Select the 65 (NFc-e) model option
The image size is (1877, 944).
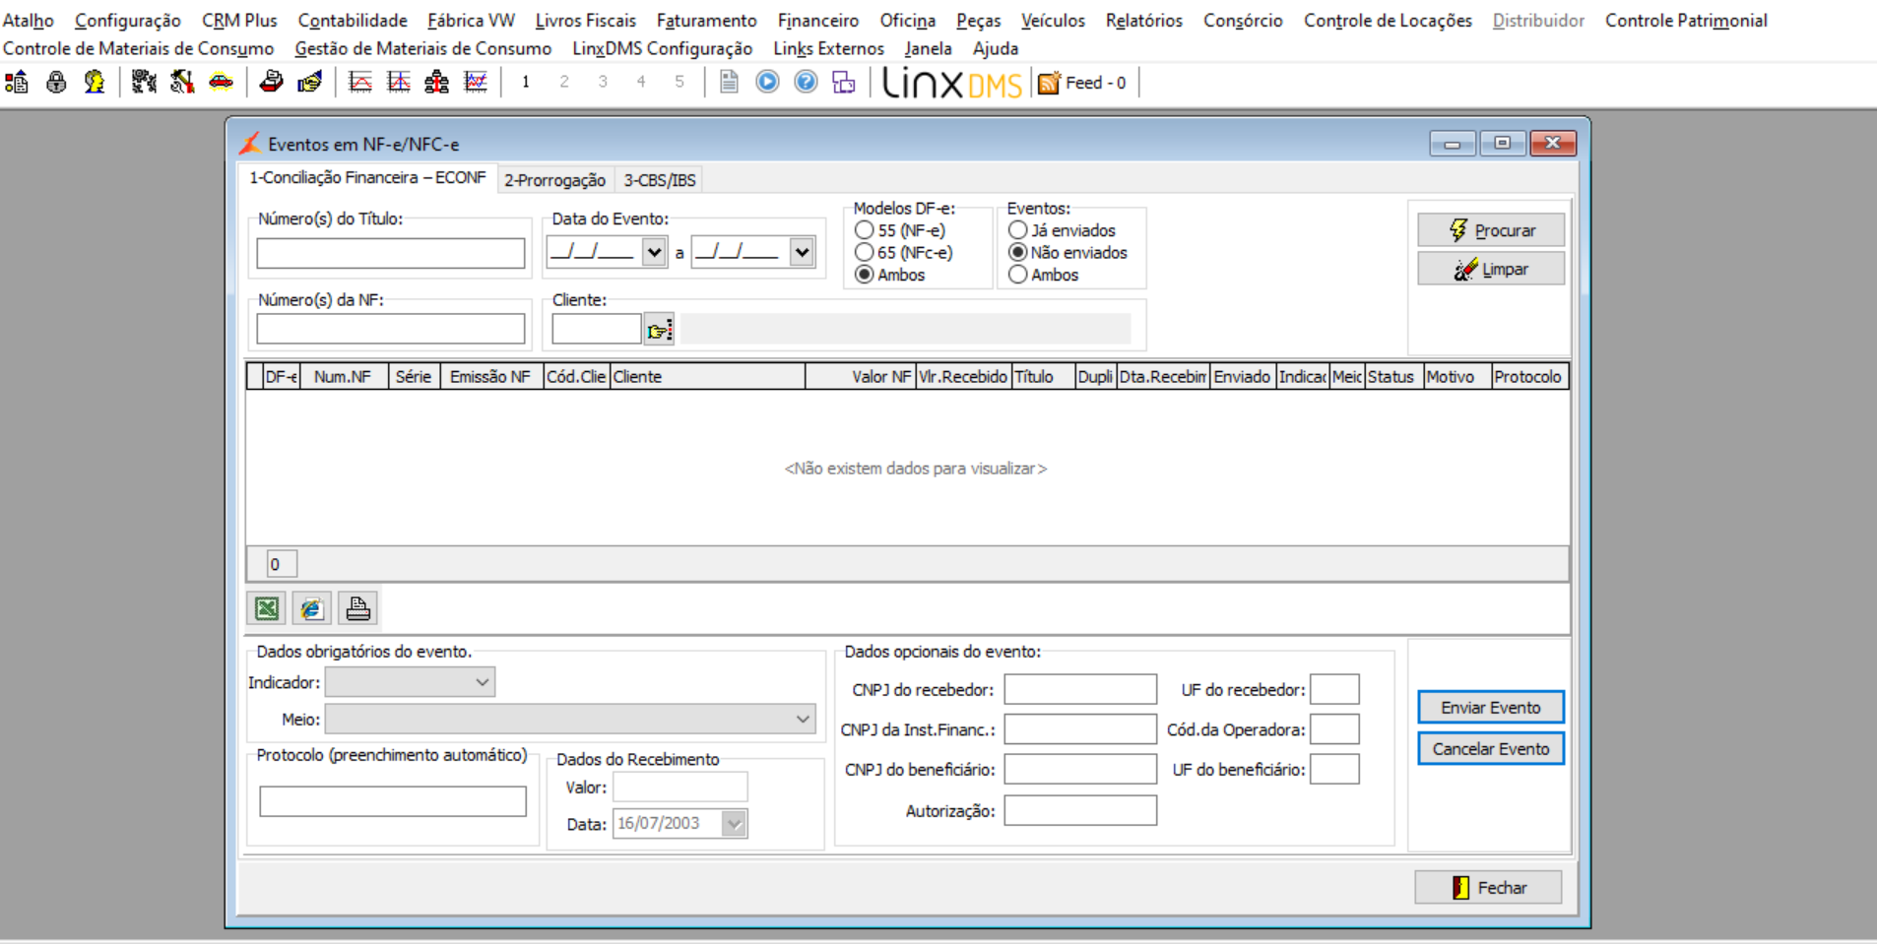904,253
